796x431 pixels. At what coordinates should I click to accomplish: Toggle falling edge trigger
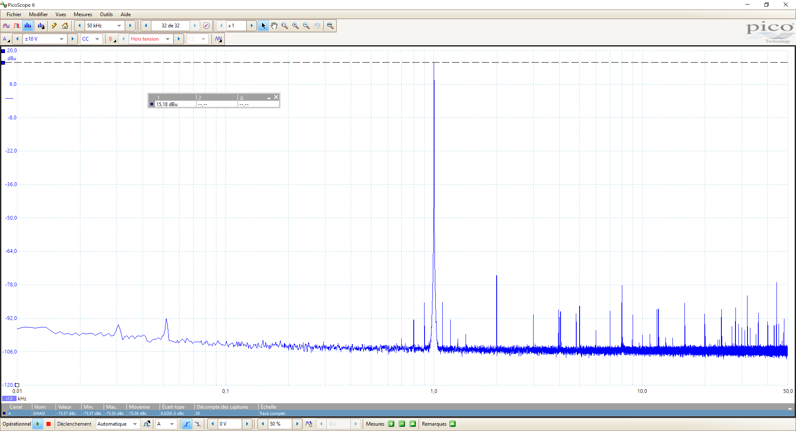198,424
